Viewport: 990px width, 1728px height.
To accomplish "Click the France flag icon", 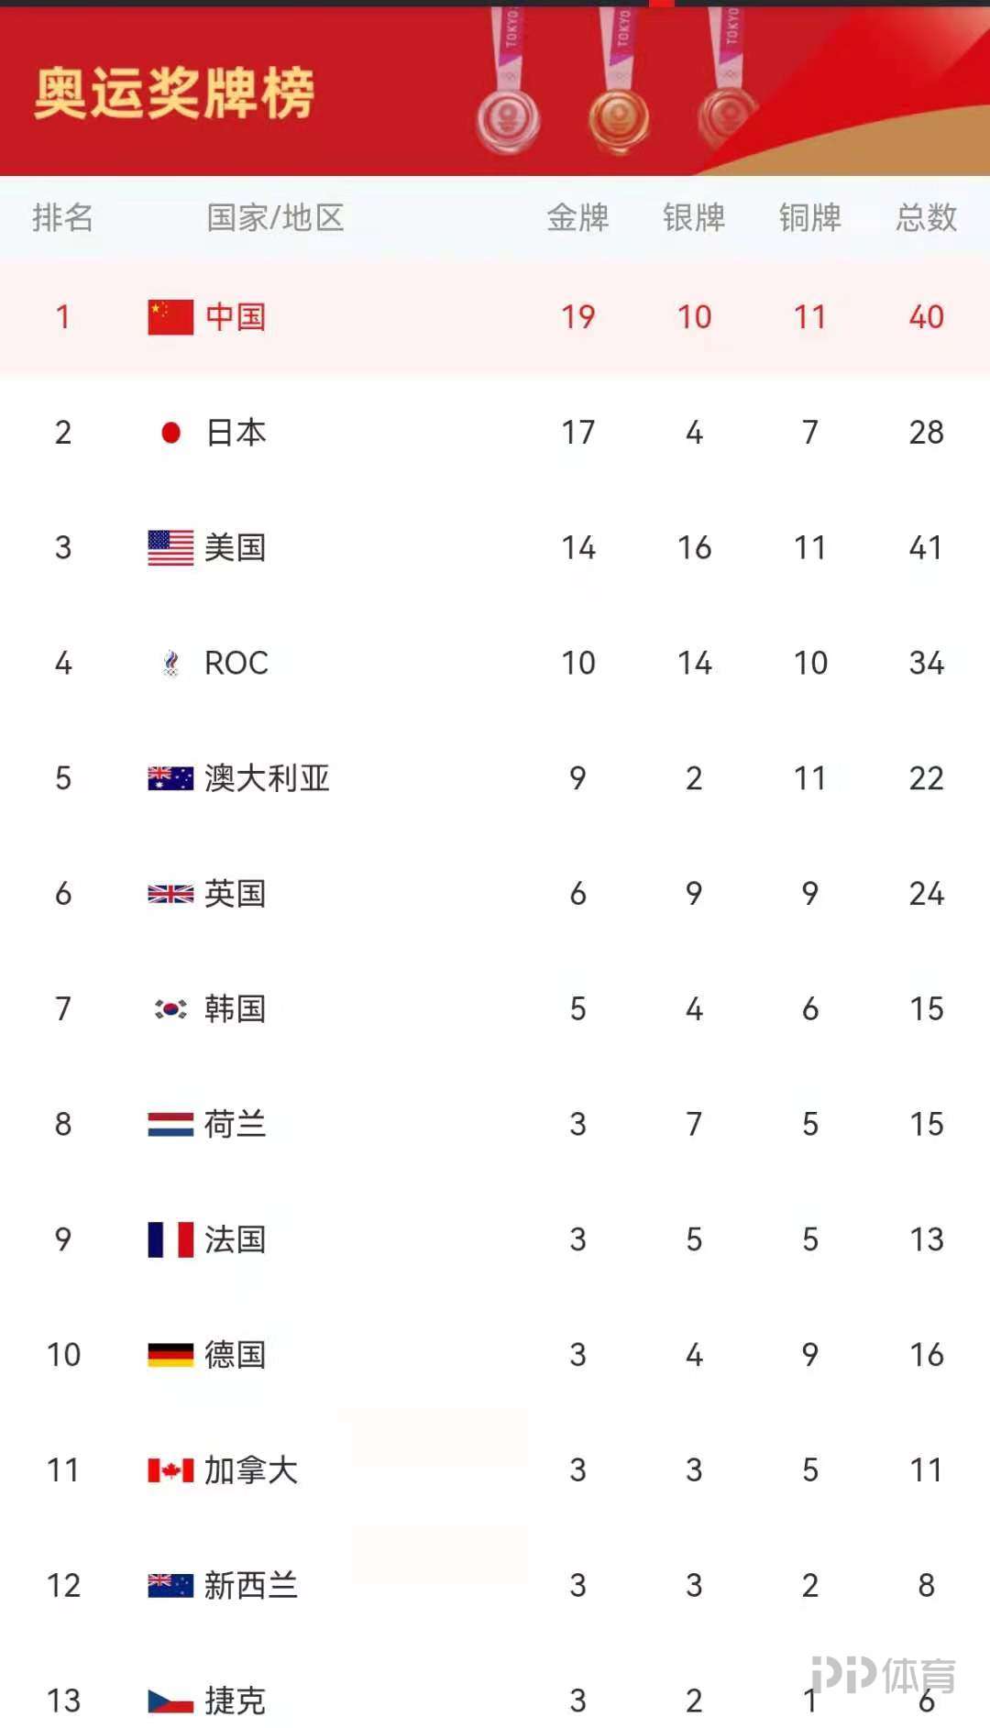I will coord(170,1239).
